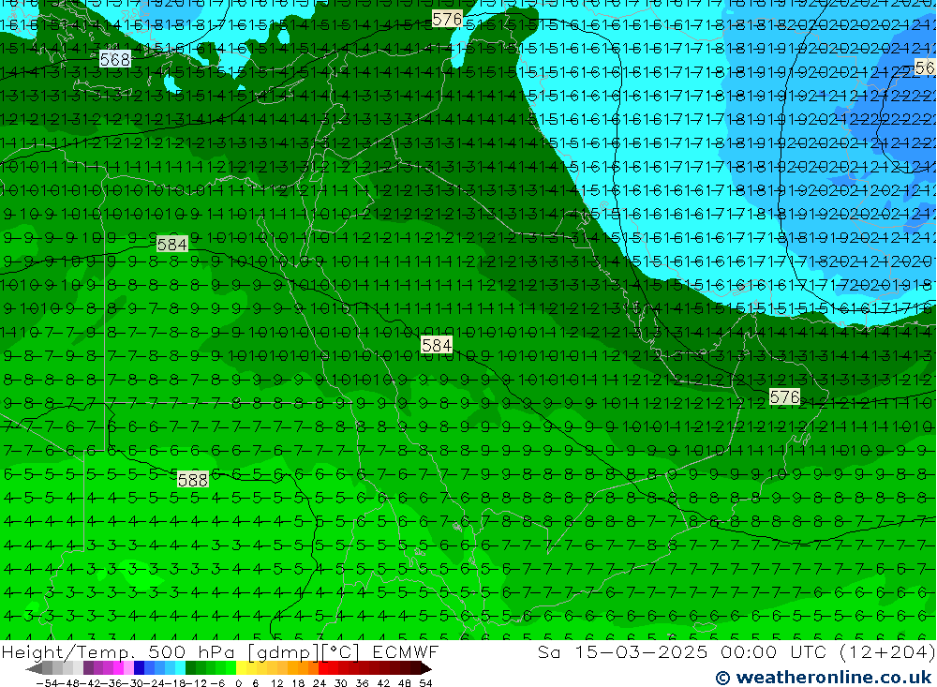This screenshot has width=937, height=687.
Task: Click the gray left arrow of color scale
Action: [x=34, y=668]
